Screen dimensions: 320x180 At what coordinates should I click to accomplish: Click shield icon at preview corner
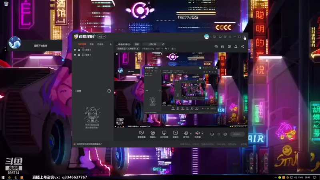tap(116, 54)
